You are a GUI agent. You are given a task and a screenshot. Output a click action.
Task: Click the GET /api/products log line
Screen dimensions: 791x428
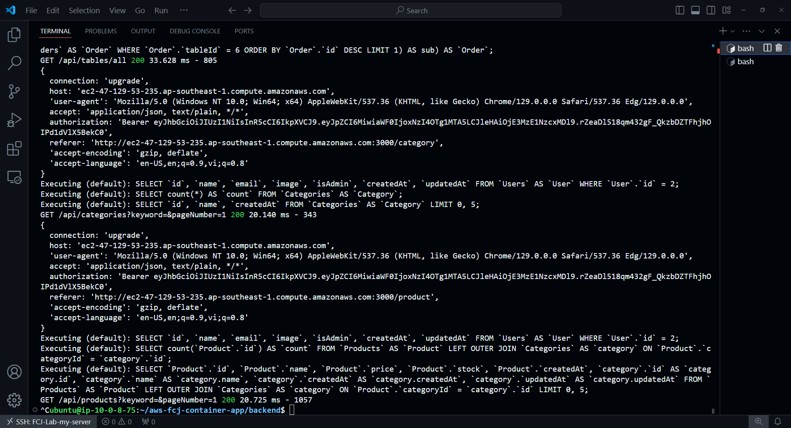176,400
